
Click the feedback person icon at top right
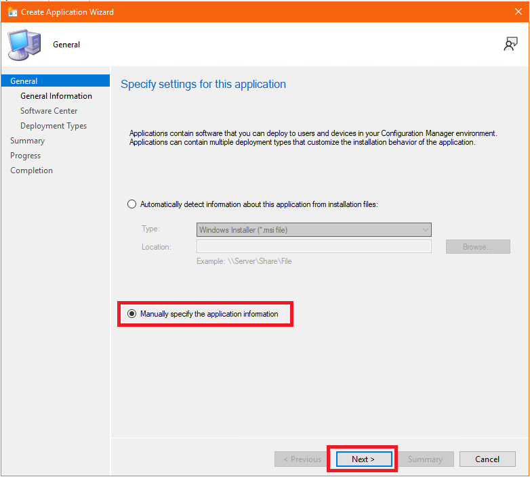click(x=510, y=45)
